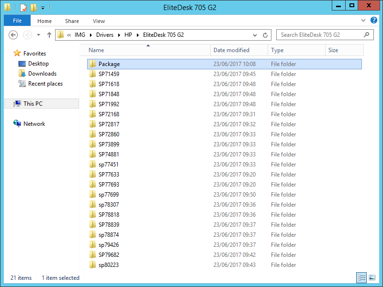This screenshot has width=383, height=287.
Task: Sort by the Size column header
Action: coord(344,50)
